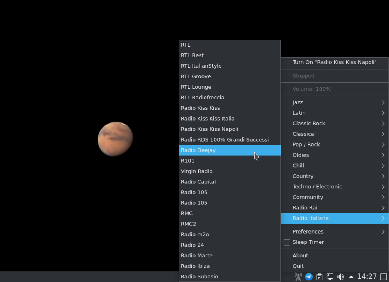Screen dimensions: 389x282
Task: Open Telegram from the system tray
Action: [x=309, y=276]
